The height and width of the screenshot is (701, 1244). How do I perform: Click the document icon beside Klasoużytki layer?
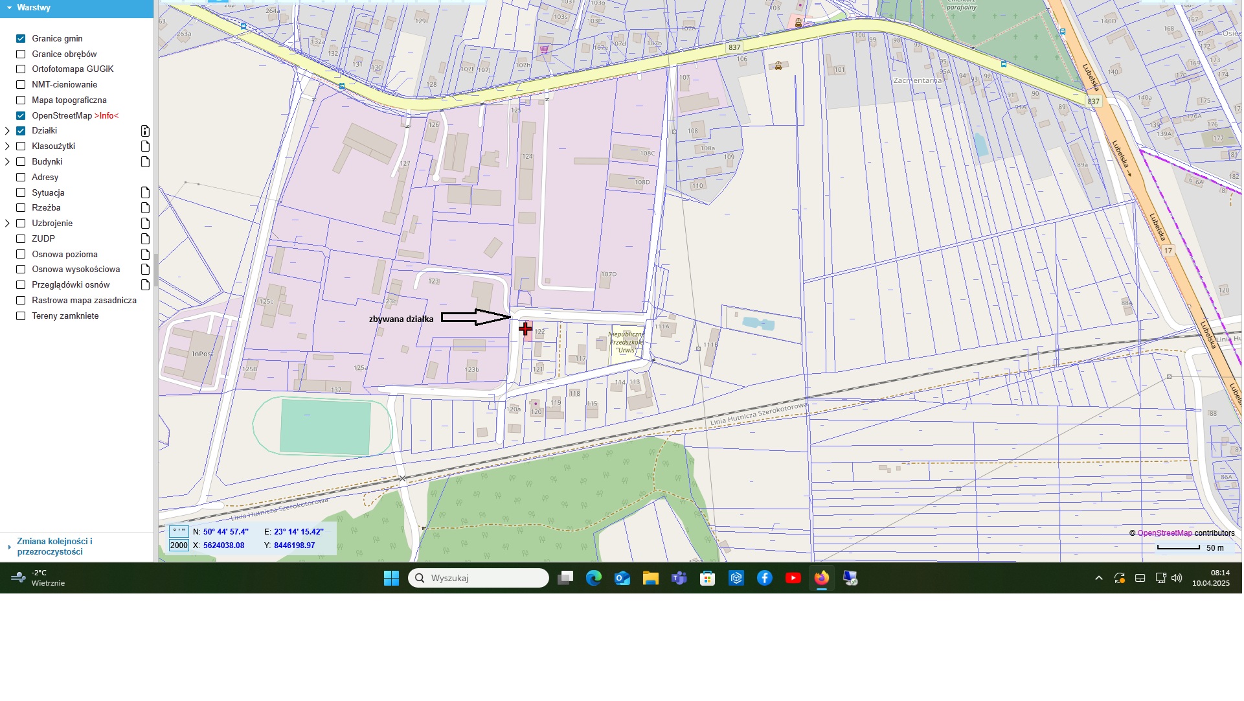click(145, 146)
